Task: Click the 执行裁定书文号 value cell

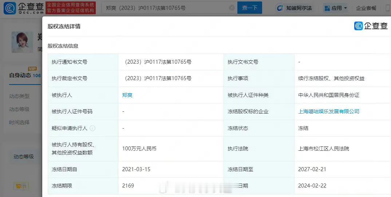Action: [x=171, y=78]
